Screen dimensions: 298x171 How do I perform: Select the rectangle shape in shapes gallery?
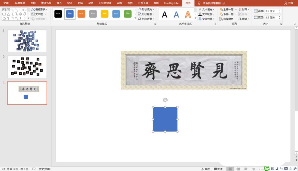pos(21,10)
